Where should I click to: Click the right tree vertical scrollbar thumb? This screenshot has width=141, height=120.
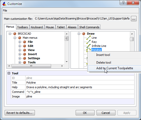click(x=132, y=39)
